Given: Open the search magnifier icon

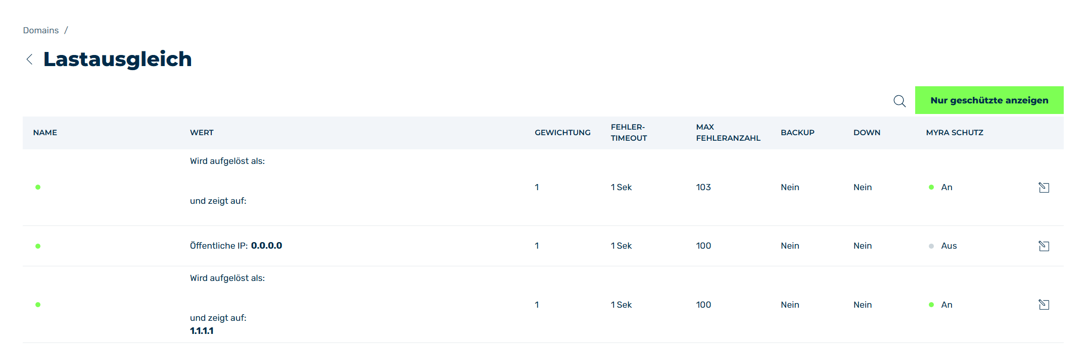Looking at the screenshot, I should click(x=900, y=101).
